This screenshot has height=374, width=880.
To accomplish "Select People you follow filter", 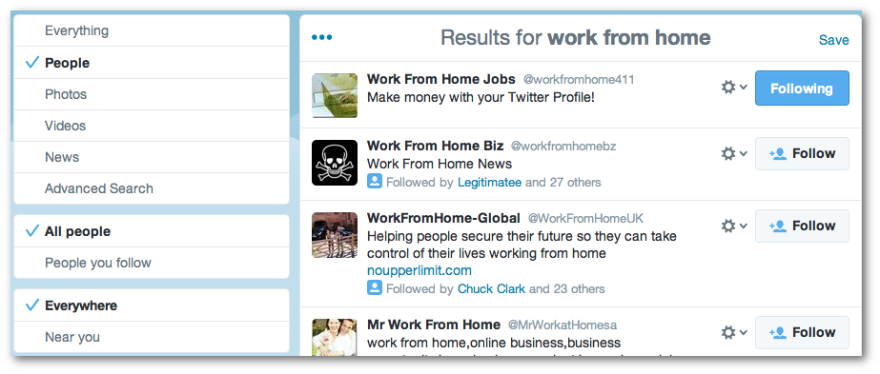I will (x=152, y=263).
